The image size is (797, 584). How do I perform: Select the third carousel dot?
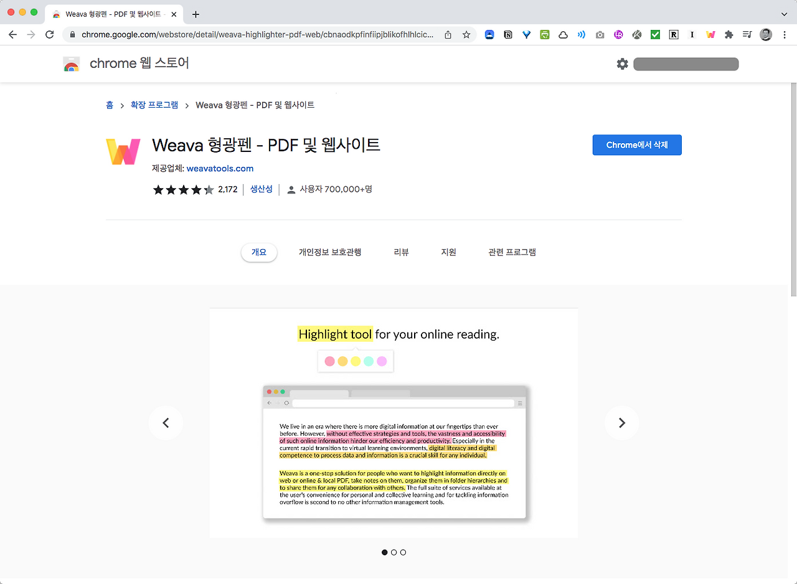pyautogui.click(x=403, y=552)
